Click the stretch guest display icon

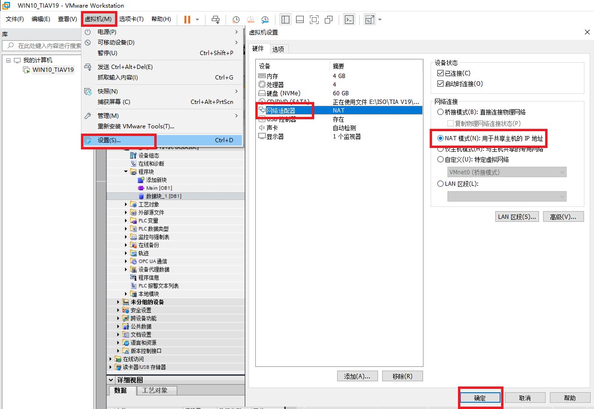tap(369, 20)
